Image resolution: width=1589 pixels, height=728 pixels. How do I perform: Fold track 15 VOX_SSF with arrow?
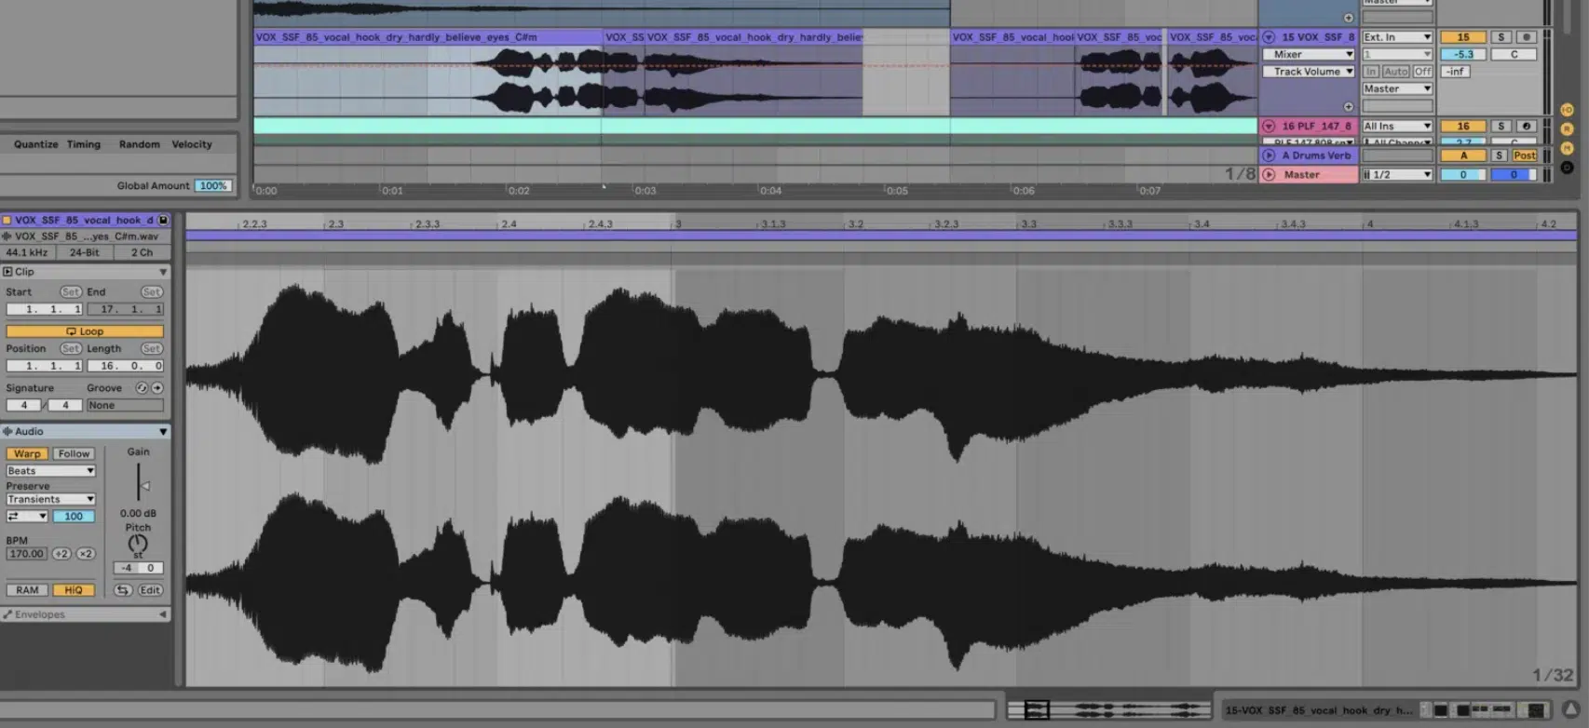click(1269, 37)
